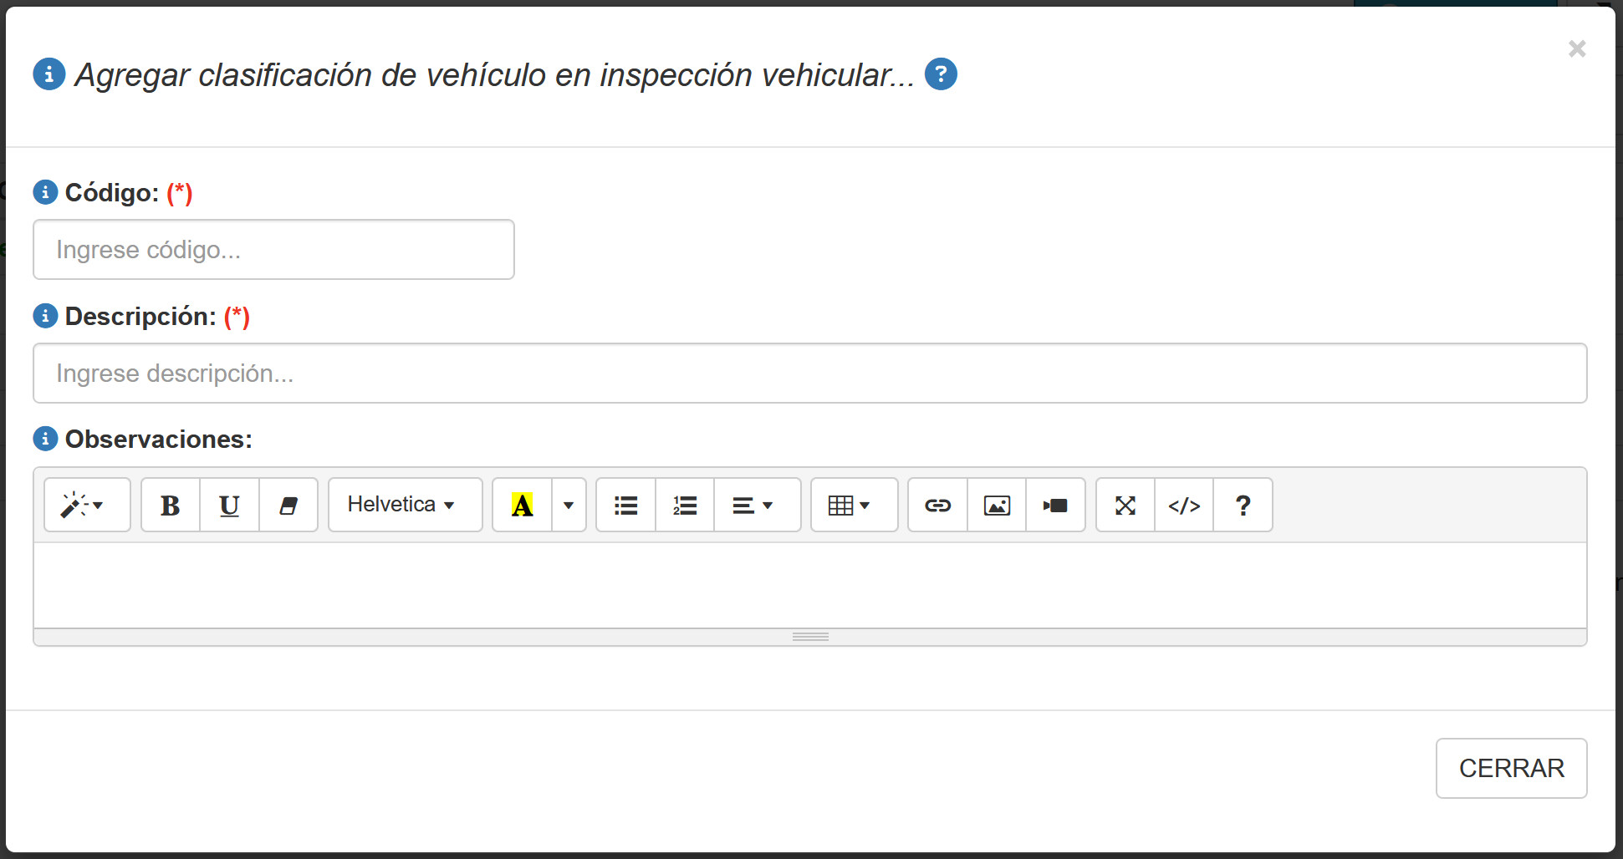Toggle fullscreen mode for the editor
This screenshot has width=1623, height=859.
1125,505
